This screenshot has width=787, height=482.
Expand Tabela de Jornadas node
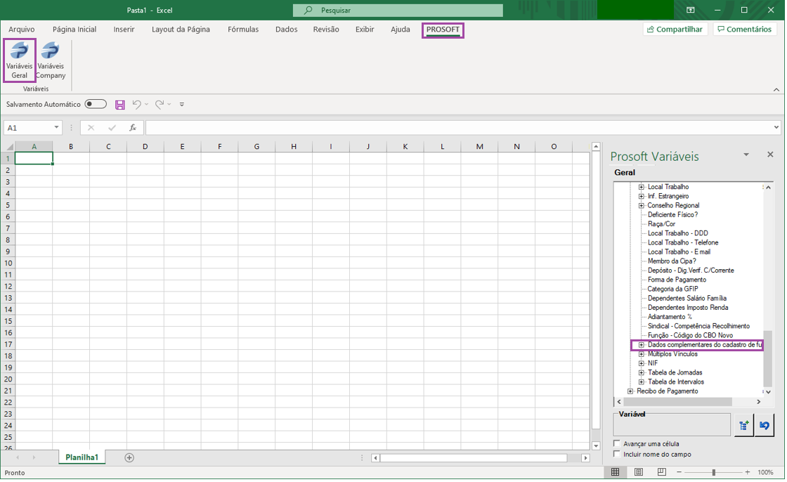642,372
